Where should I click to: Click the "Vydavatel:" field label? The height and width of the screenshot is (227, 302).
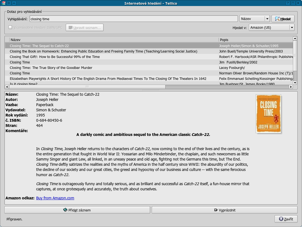point(15,110)
